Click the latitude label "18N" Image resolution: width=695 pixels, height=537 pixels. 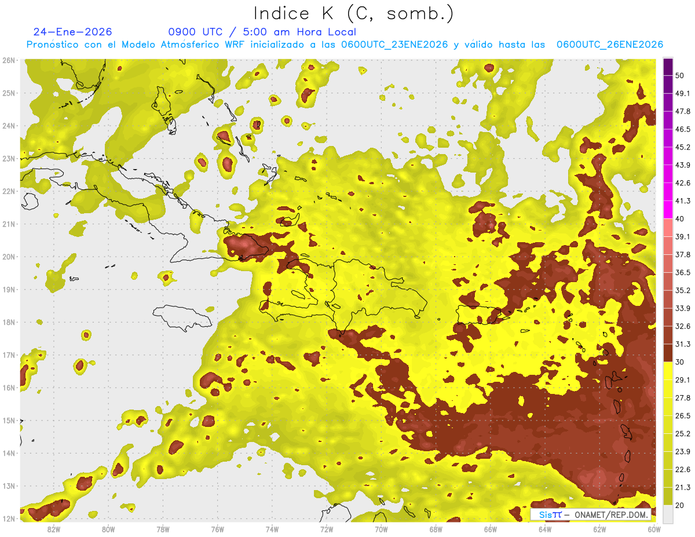[9, 322]
